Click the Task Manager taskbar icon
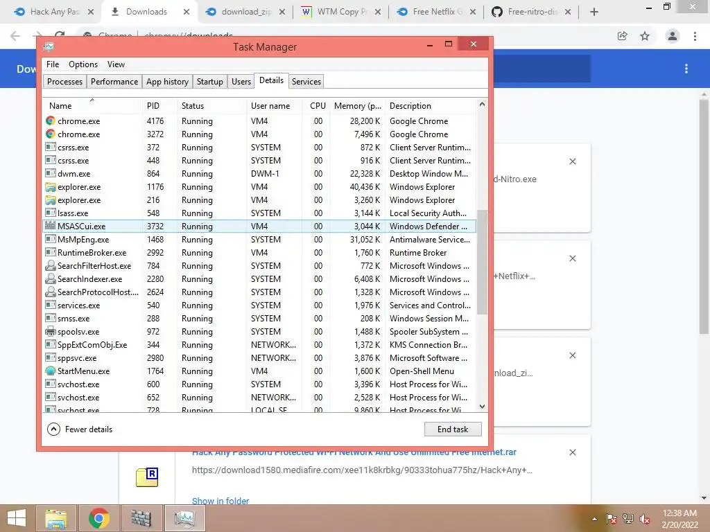 click(184, 518)
